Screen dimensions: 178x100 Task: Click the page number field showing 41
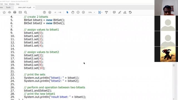point(55,12)
